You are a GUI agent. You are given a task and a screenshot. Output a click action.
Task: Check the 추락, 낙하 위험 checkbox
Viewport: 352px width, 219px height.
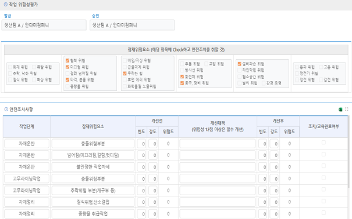point(10,74)
